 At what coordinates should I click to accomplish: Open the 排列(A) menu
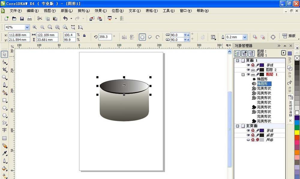click(83, 11)
